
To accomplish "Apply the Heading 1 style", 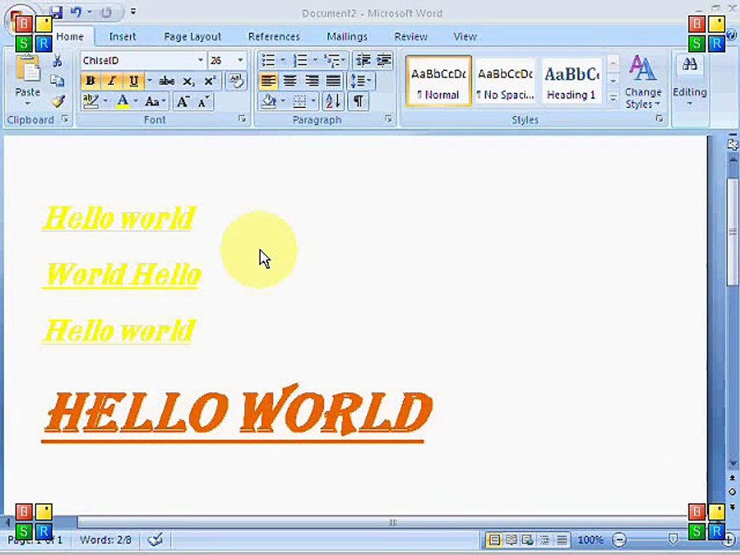I will tap(571, 81).
